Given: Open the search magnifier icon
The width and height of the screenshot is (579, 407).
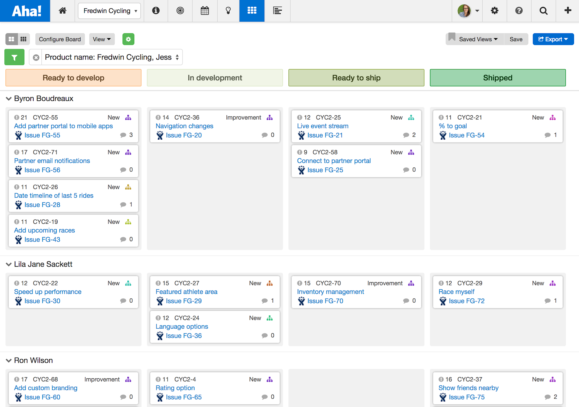Looking at the screenshot, I should 543,11.
